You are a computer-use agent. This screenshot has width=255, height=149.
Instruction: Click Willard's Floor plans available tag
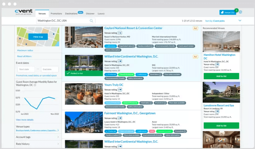(x=172, y=75)
